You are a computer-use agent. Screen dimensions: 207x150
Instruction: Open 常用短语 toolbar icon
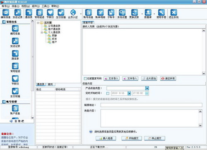pyautogui.click(x=39, y=14)
